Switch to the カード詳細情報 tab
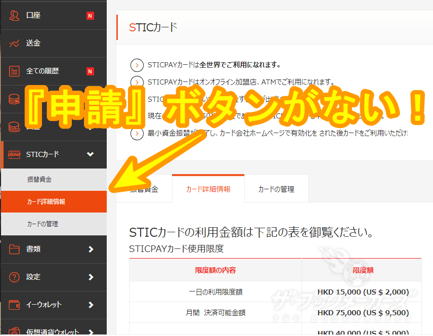Screen dimensions: 433x336 pos(208,189)
